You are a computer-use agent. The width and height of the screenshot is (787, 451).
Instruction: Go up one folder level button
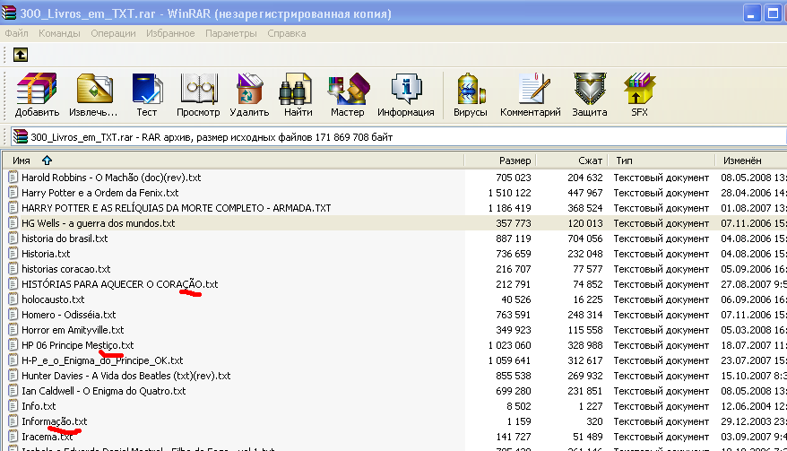[20, 55]
